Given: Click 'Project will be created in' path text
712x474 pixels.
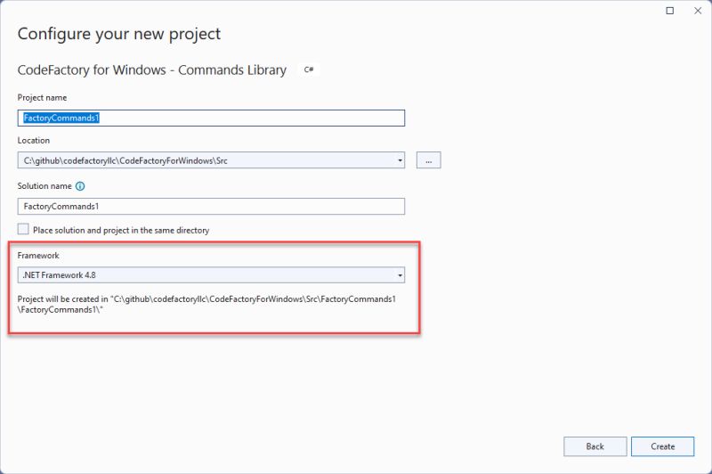Looking at the screenshot, I should [x=206, y=305].
